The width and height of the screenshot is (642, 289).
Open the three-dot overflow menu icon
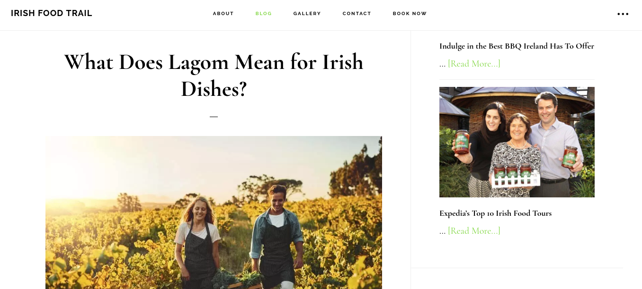623,14
